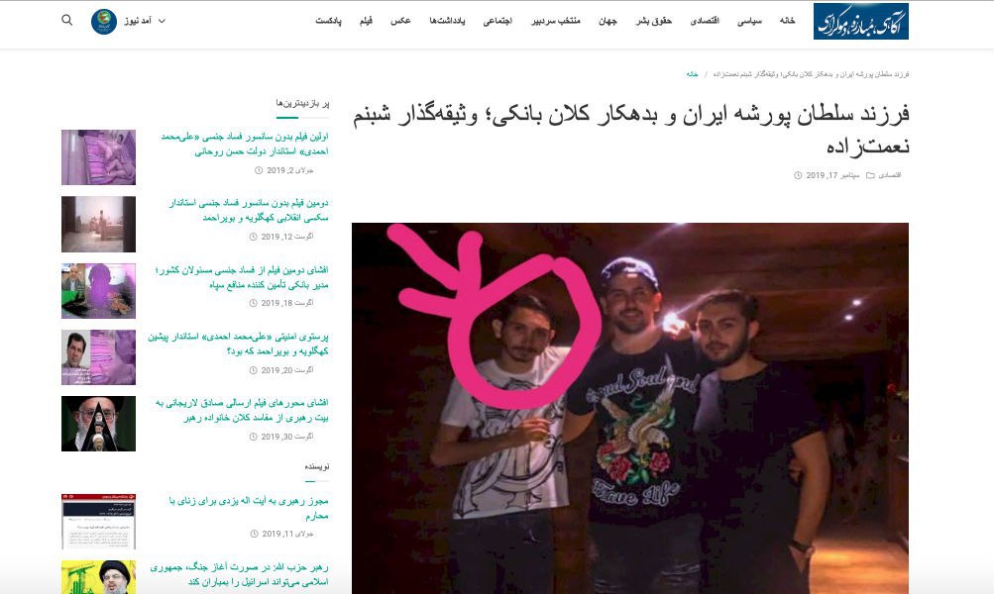Image resolution: width=994 pixels, height=594 pixels.
Task: Open the Amad News round logo
Action: tap(104, 22)
